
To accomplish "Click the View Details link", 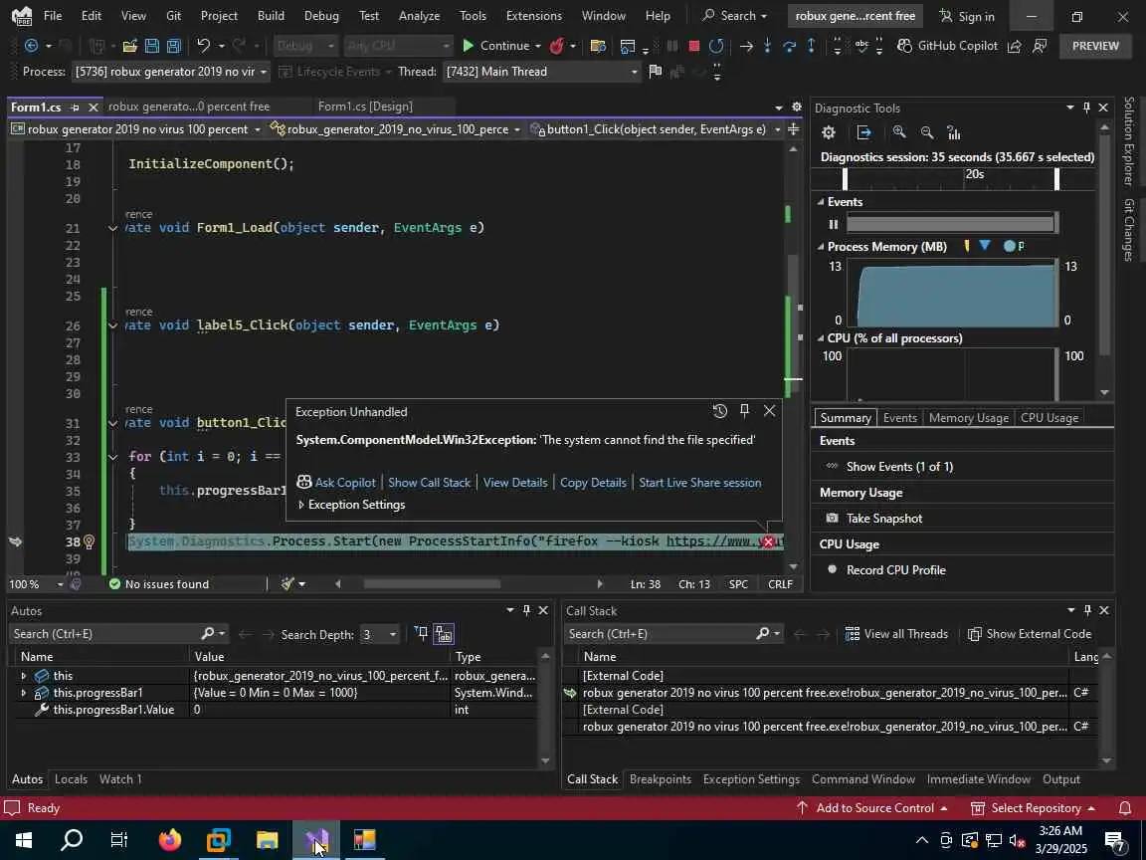I will pos(514,483).
